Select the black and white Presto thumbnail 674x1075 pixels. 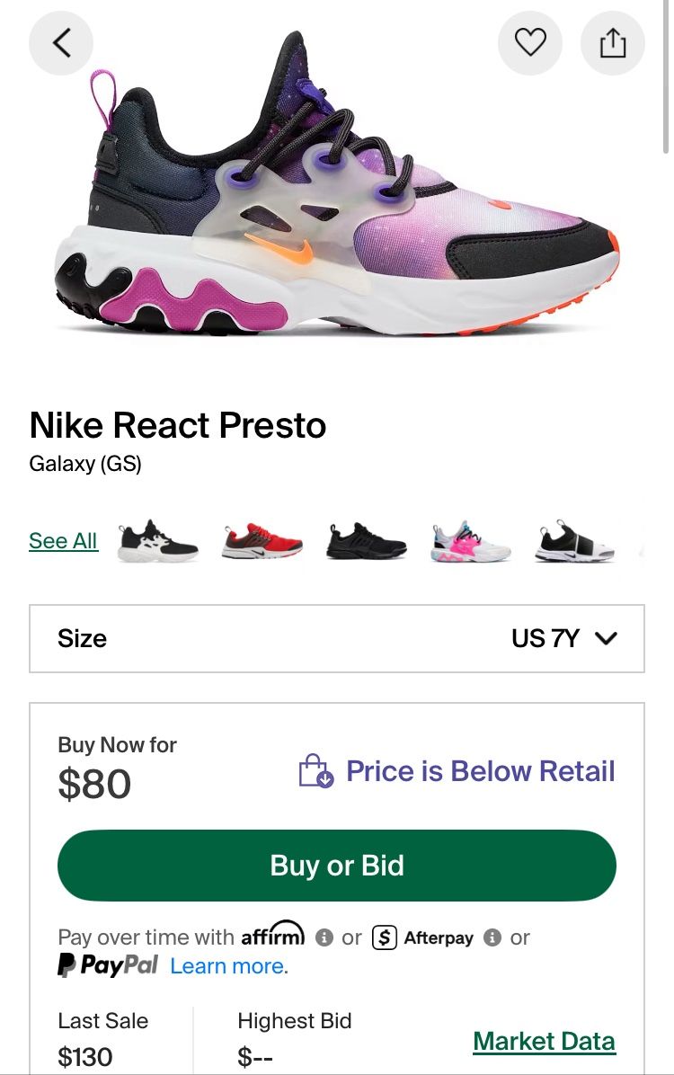coord(157,541)
